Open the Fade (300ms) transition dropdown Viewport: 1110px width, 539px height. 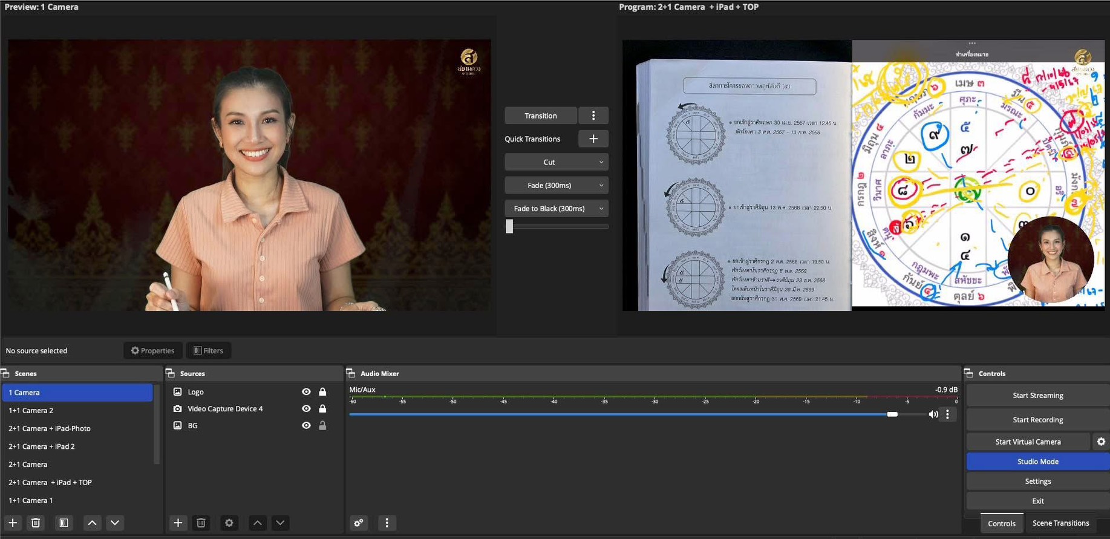coord(557,185)
